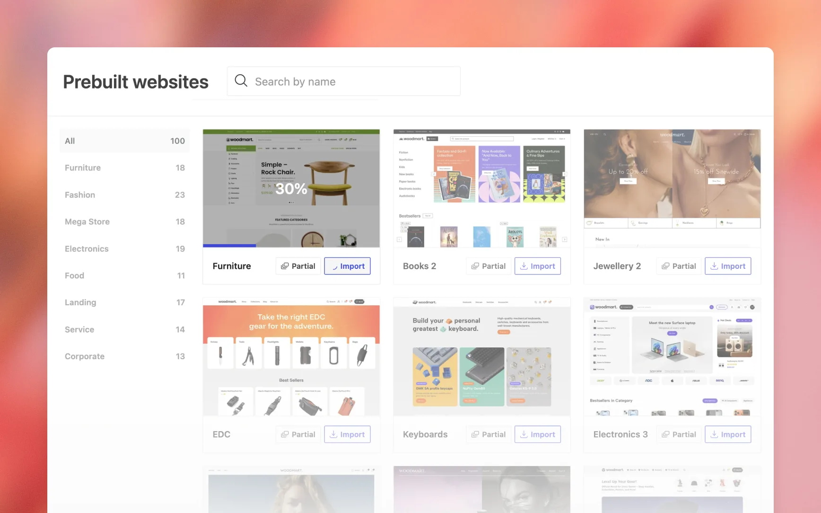This screenshot has height=513, width=821.
Task: Filter by Corporate category
Action: pos(125,356)
